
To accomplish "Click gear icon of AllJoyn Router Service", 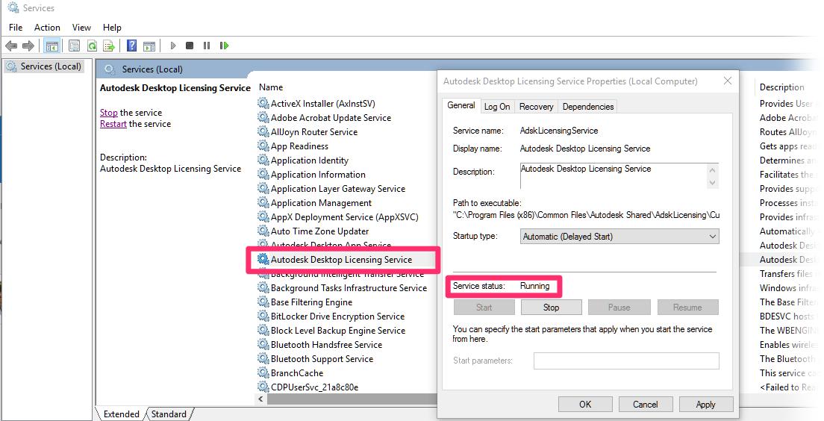I will (x=263, y=131).
